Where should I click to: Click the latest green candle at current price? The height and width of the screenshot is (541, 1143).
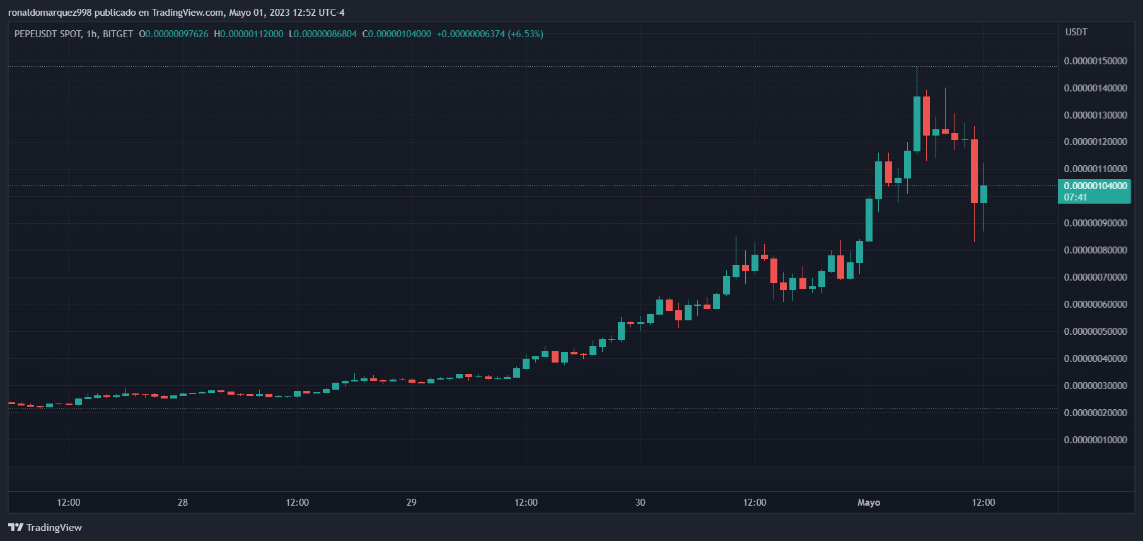pyautogui.click(x=983, y=194)
